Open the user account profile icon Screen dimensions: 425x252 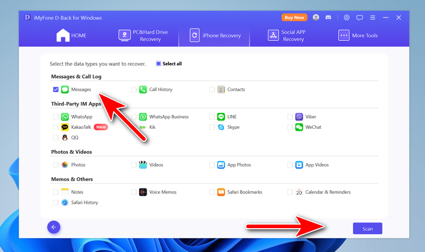(317, 18)
